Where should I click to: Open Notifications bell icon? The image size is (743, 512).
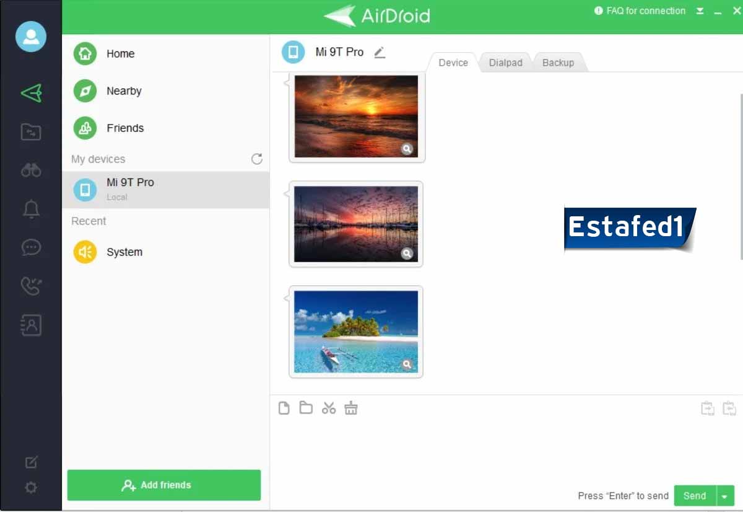(x=31, y=209)
